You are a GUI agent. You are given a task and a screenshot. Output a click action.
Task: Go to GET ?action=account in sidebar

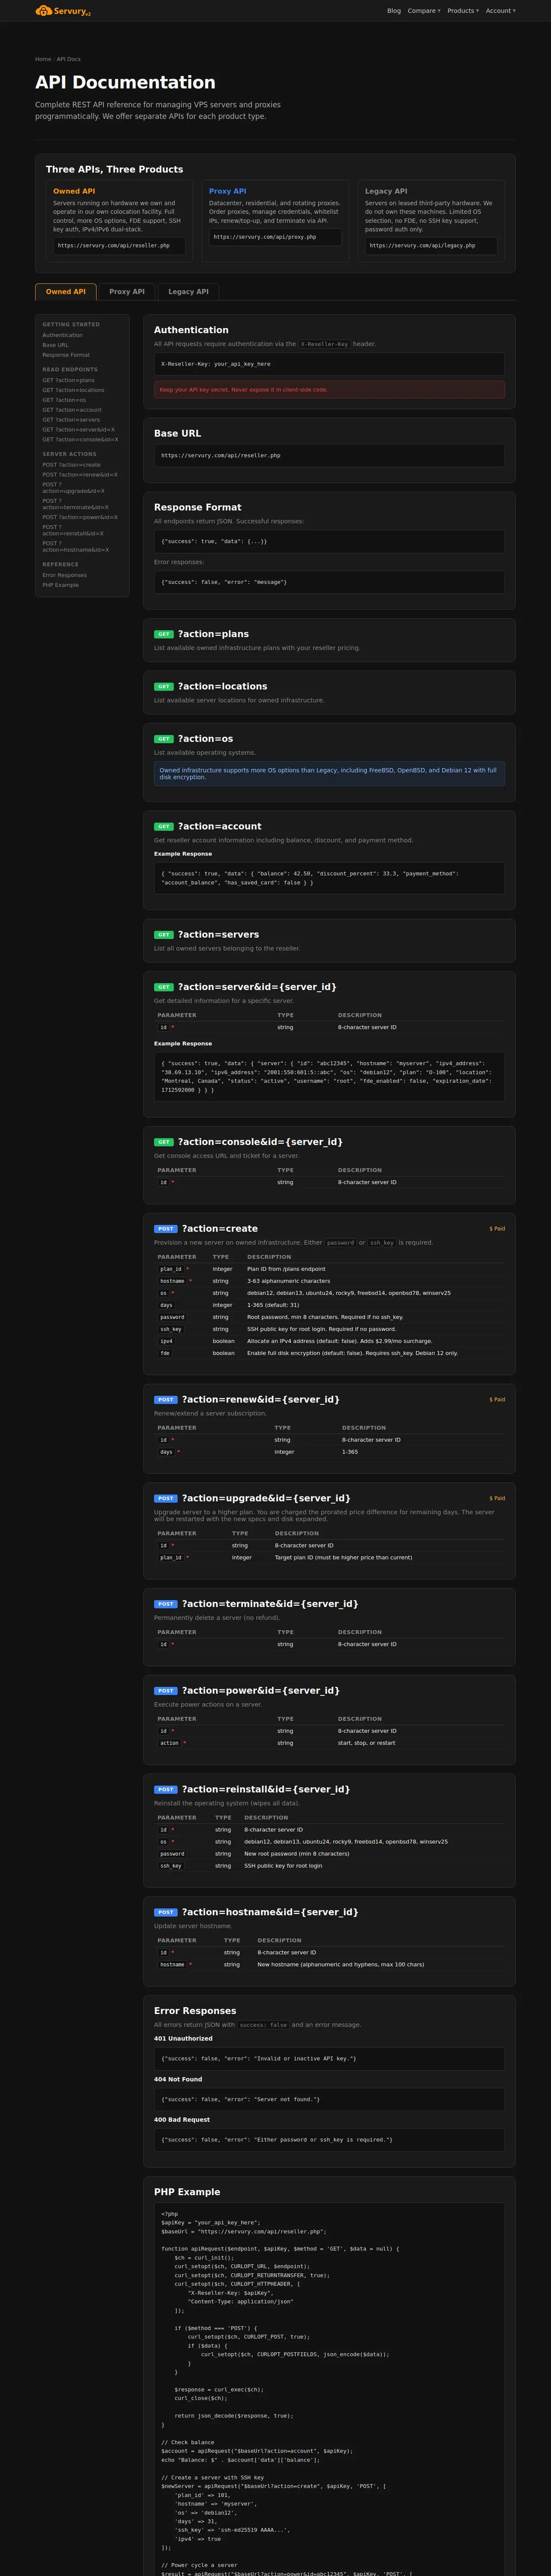pyautogui.click(x=72, y=410)
